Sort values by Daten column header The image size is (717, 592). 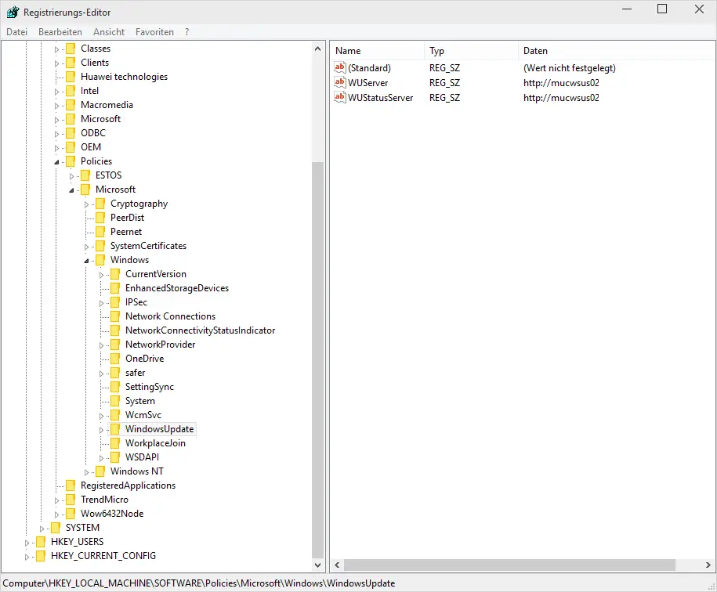point(617,51)
